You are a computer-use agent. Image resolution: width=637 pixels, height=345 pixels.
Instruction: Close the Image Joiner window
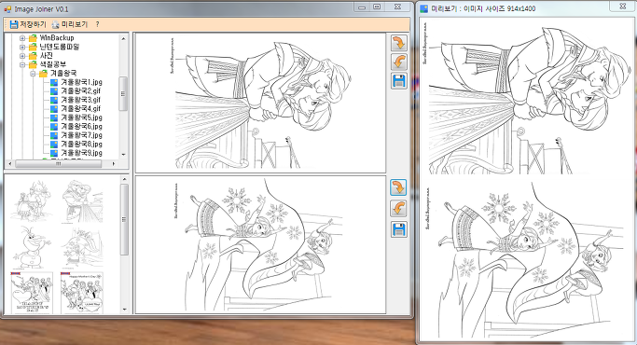397,7
